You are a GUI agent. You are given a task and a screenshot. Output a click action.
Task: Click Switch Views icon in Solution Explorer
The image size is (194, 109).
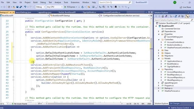tap(166, 16)
